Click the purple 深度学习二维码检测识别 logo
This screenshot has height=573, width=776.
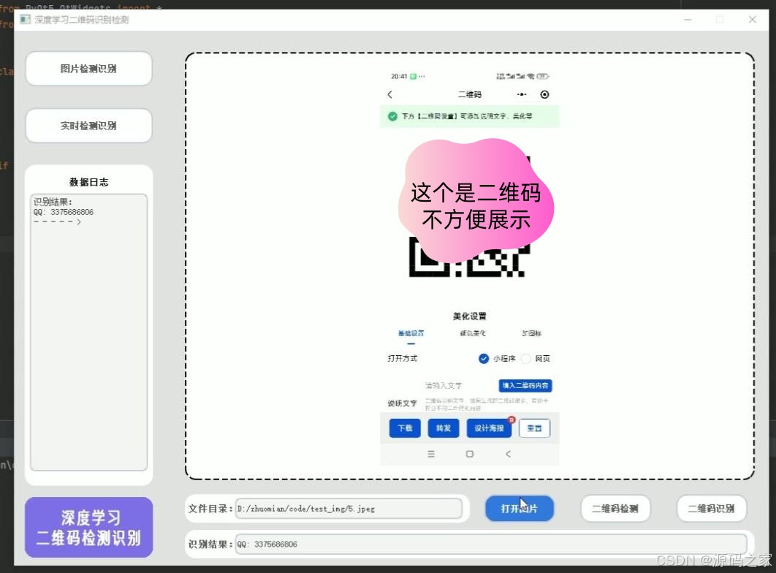[x=88, y=526]
